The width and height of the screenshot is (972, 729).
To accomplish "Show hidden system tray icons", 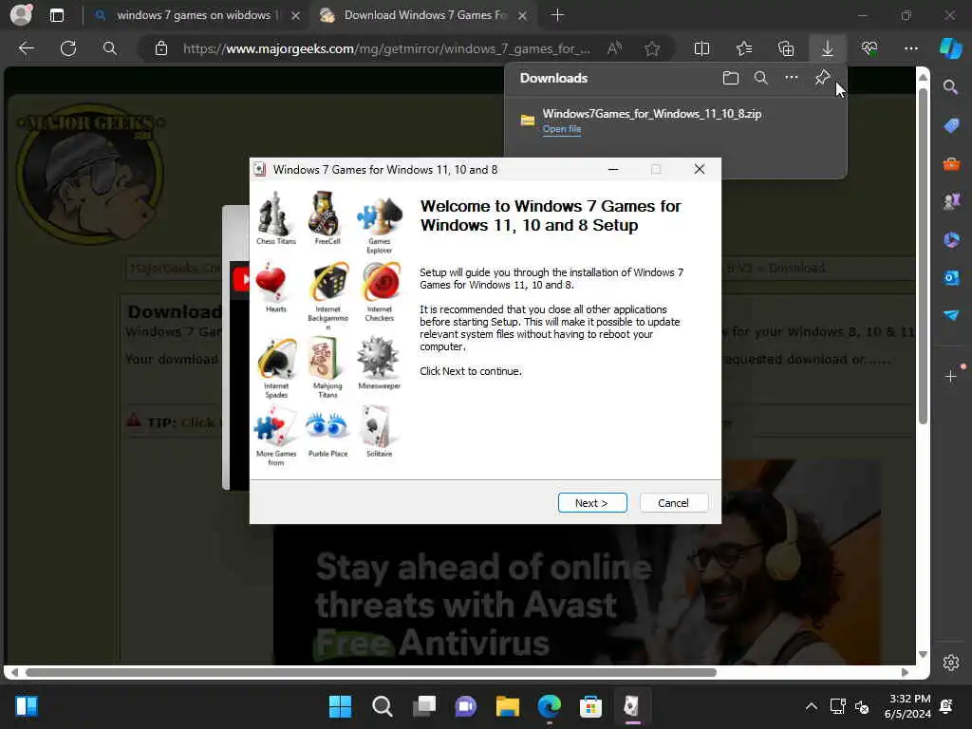I will pos(811,706).
